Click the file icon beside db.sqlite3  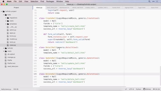(x=6, y=54)
